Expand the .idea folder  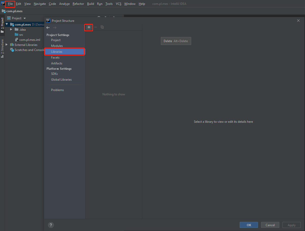coord(11,29)
